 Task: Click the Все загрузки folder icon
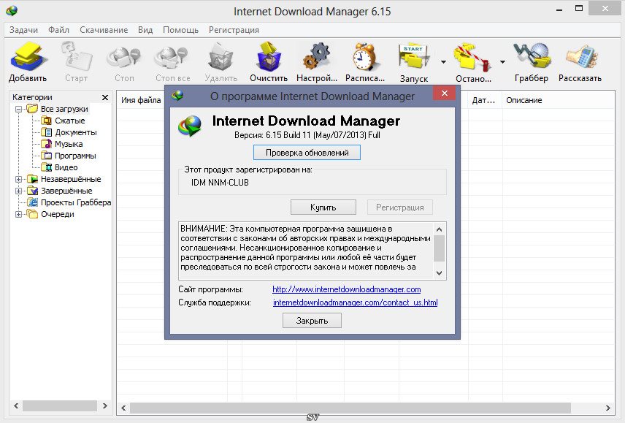(32, 109)
